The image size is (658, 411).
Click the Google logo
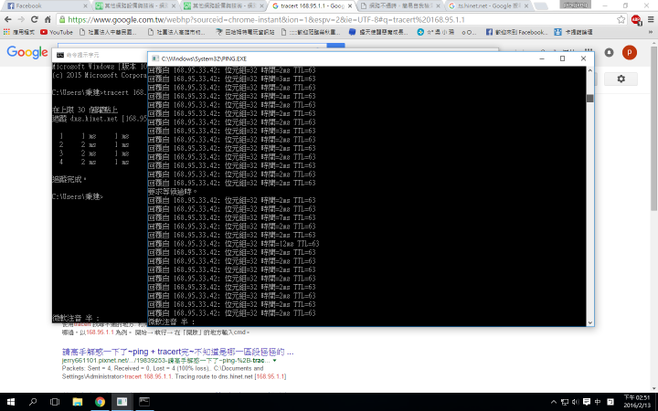pyautogui.click(x=27, y=52)
